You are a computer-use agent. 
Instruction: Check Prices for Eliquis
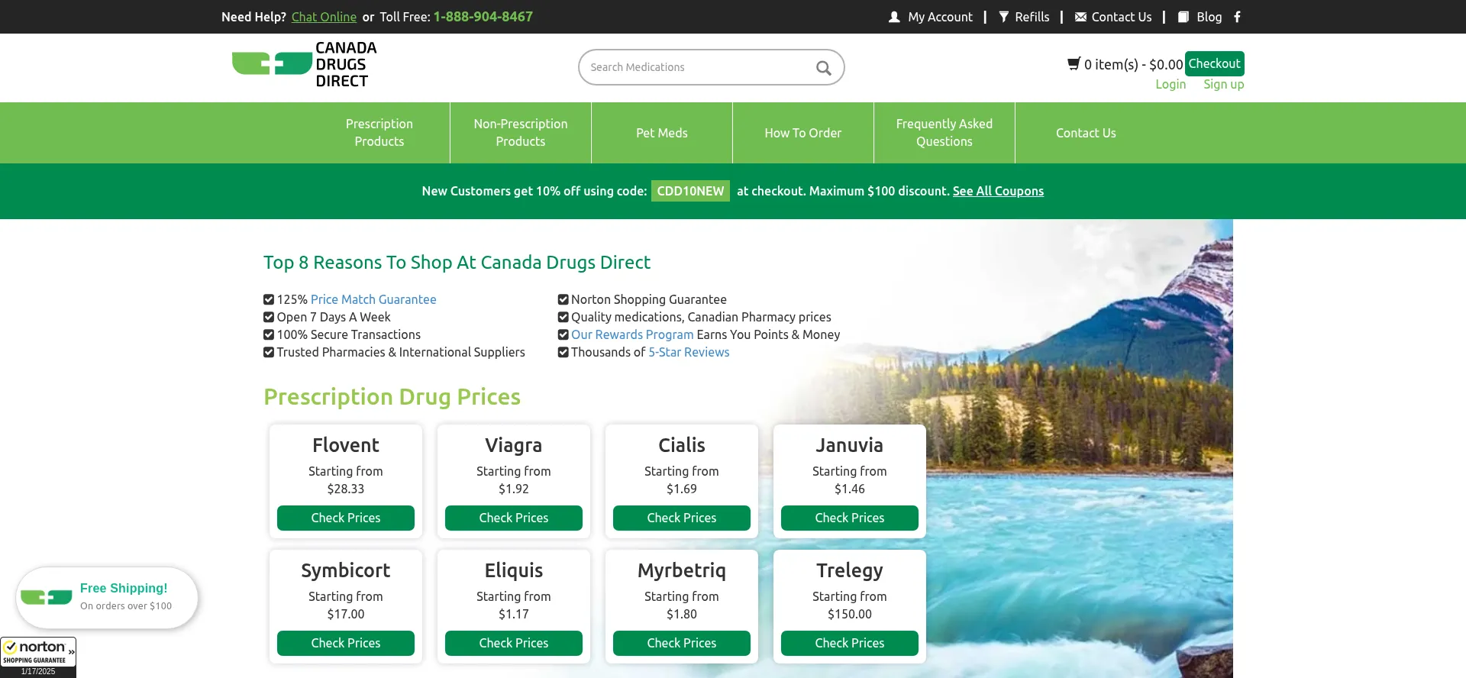pos(514,643)
